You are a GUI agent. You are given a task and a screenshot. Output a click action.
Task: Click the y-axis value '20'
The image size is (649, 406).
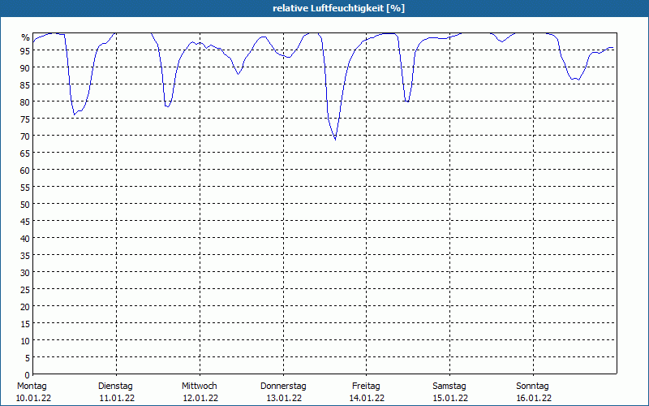(x=25, y=307)
